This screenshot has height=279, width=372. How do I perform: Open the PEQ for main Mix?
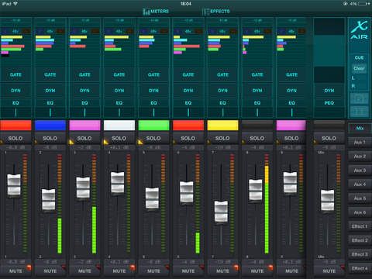pyautogui.click(x=329, y=103)
